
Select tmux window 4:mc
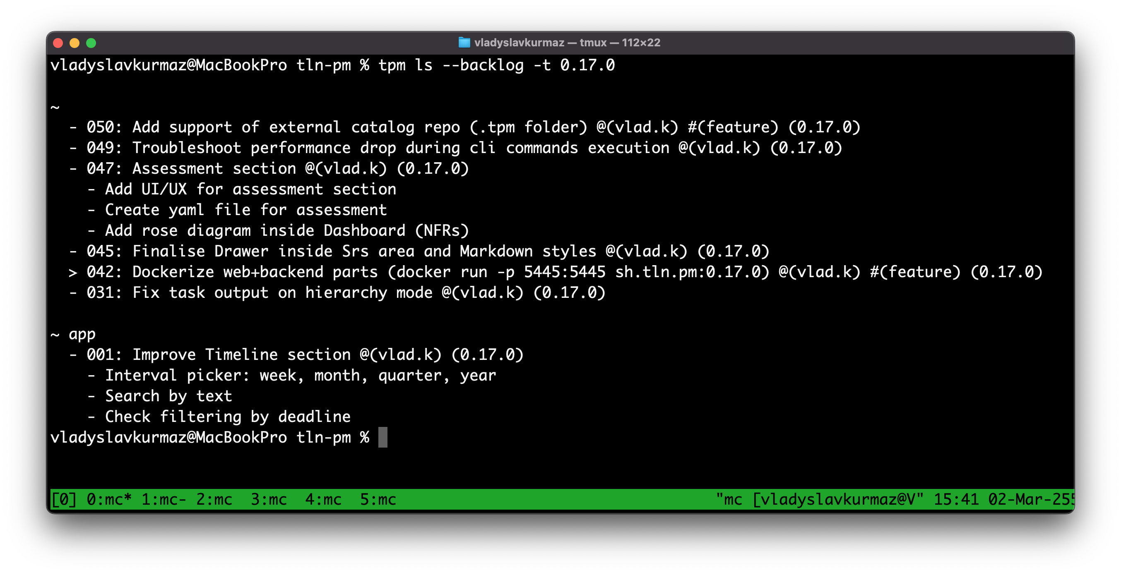pos(323,499)
